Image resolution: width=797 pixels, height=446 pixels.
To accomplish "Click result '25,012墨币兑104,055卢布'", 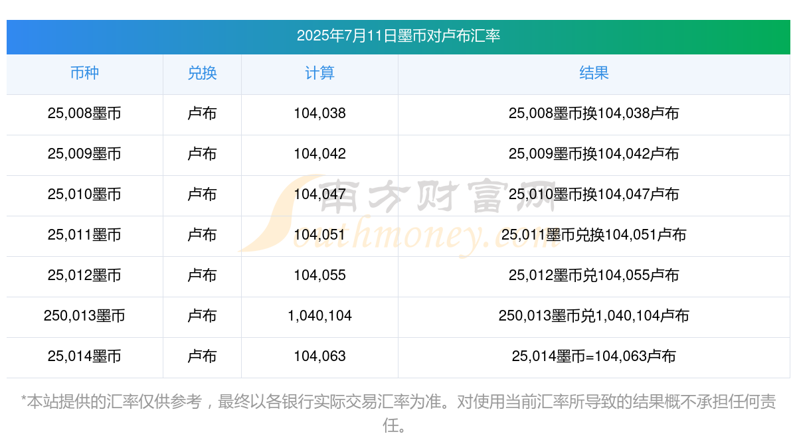I will pos(594,275).
